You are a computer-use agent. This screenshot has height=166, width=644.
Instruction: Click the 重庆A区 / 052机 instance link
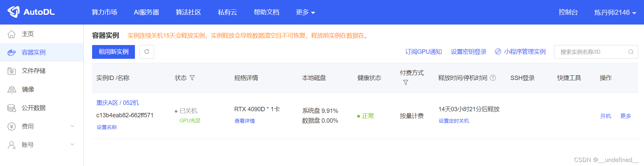(x=118, y=103)
